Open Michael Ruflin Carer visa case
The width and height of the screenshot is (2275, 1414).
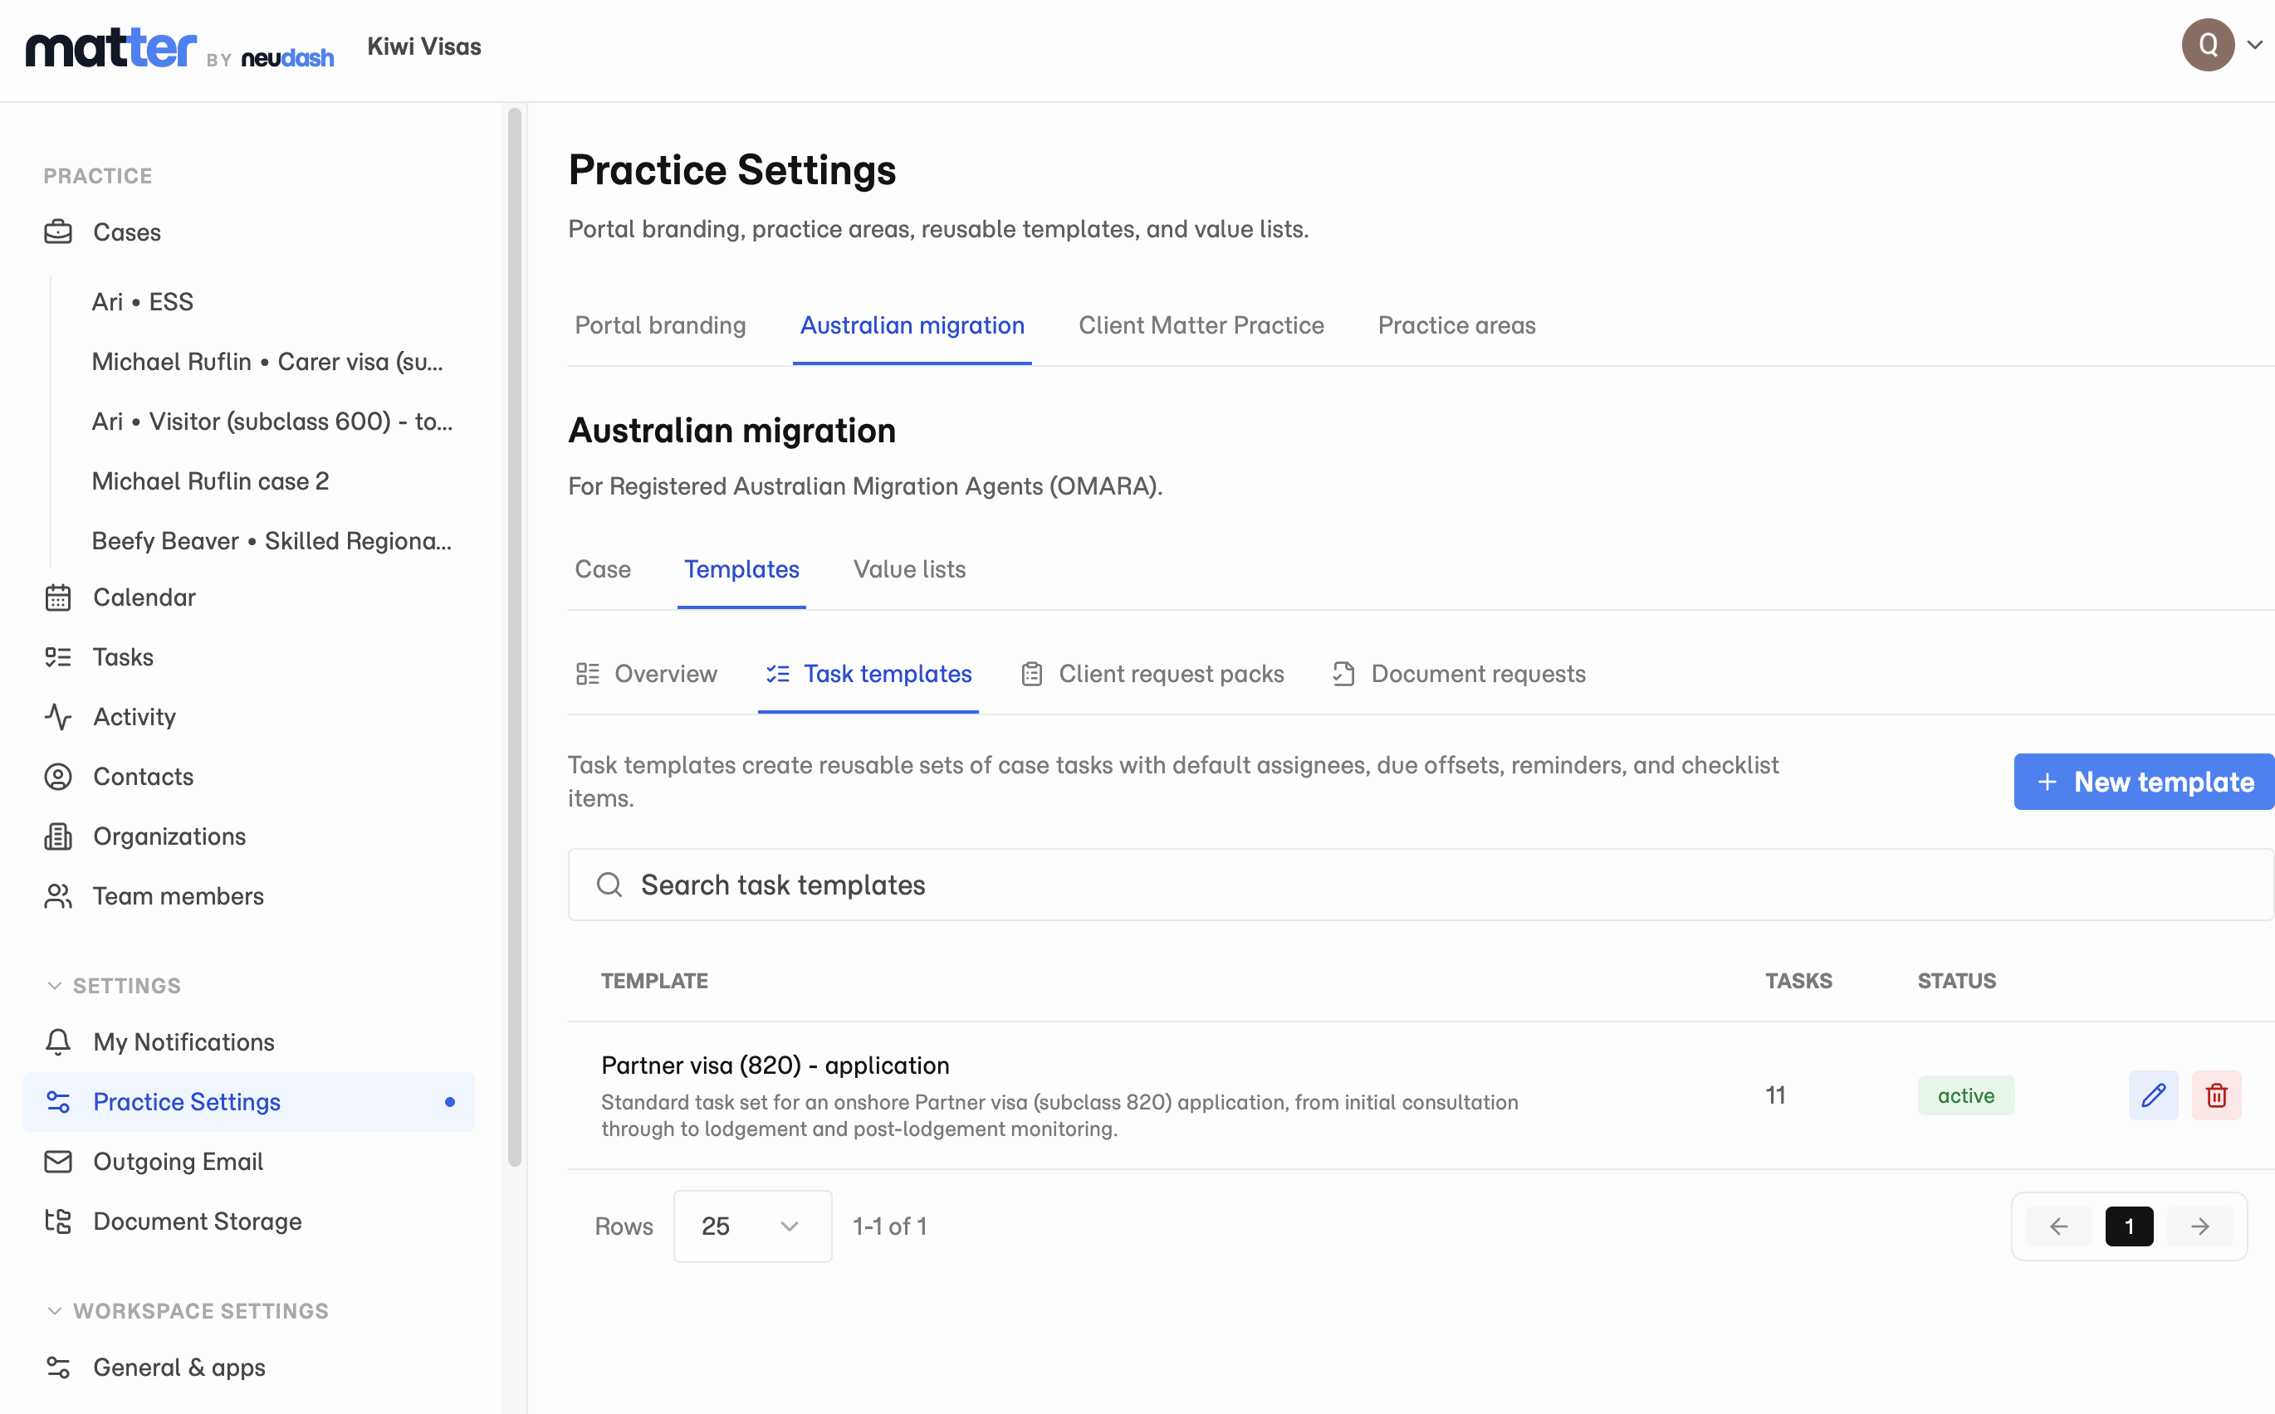pos(267,362)
